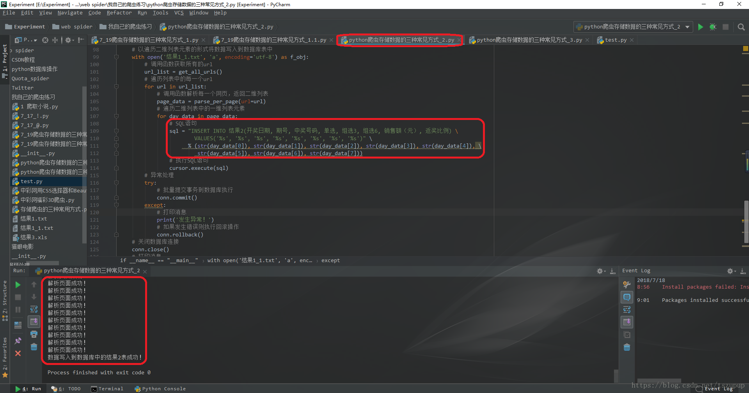The image size is (749, 393).
Task: Click the Event Log status bar button
Action: click(x=715, y=389)
